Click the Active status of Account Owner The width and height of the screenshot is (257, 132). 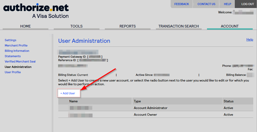(228, 115)
